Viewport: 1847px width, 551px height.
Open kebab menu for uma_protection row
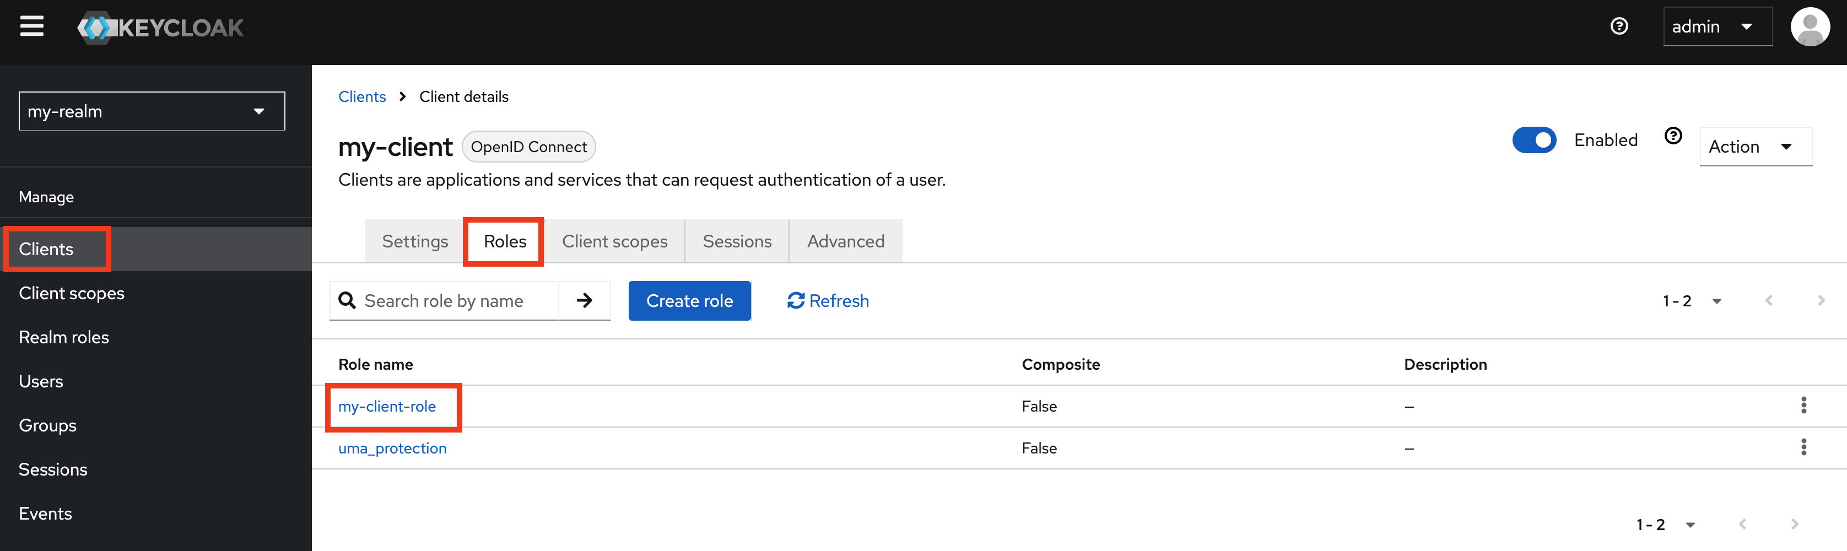coord(1803,447)
